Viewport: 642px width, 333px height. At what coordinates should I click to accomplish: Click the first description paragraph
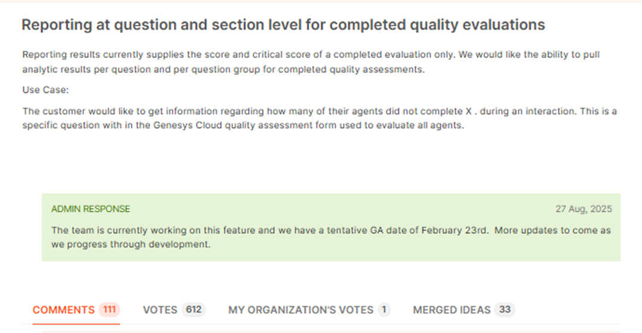(x=310, y=60)
